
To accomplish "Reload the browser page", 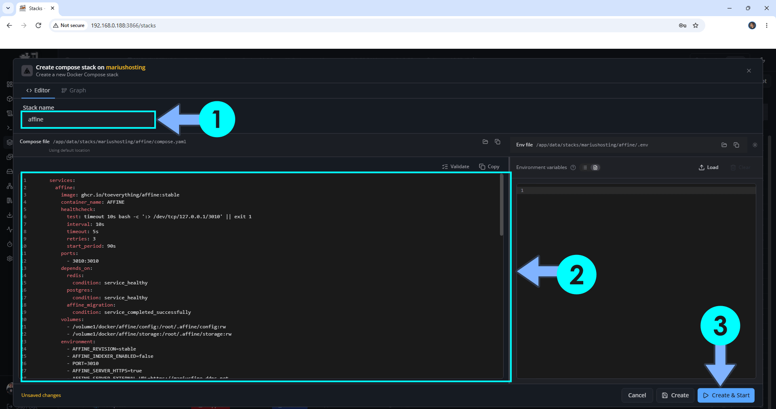I will coord(38,25).
